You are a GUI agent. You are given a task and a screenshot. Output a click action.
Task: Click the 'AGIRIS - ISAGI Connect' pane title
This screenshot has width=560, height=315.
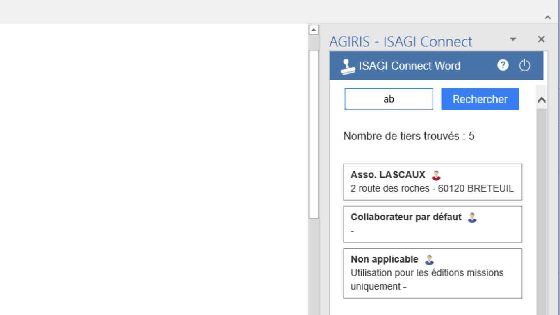(401, 41)
